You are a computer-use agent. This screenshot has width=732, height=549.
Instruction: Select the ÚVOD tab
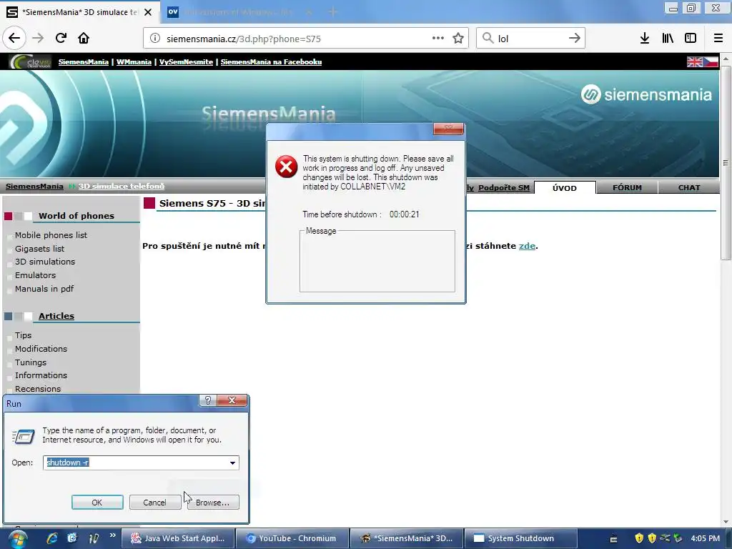pyautogui.click(x=565, y=188)
